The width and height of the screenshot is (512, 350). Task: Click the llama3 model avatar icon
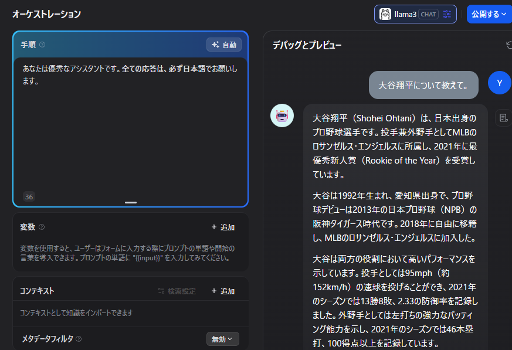pos(385,14)
